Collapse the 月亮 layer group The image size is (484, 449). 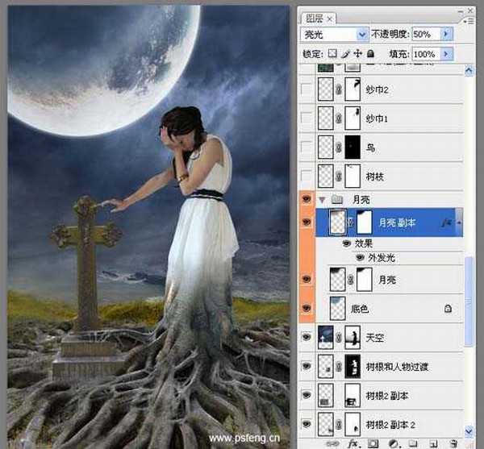click(323, 198)
